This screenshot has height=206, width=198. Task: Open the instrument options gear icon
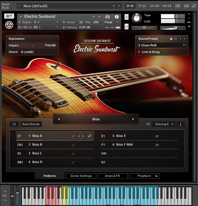coord(9,16)
